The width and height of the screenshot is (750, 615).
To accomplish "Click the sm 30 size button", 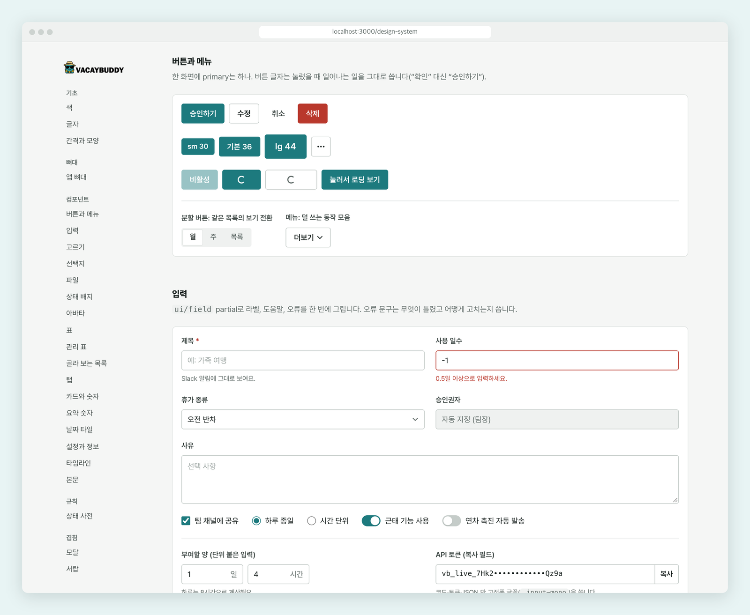I will pyautogui.click(x=198, y=147).
